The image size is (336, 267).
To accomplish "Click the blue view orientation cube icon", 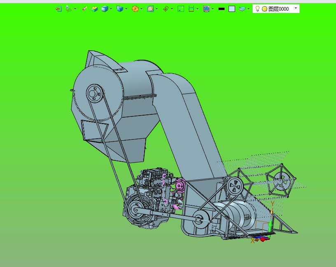I will click(x=120, y=9).
